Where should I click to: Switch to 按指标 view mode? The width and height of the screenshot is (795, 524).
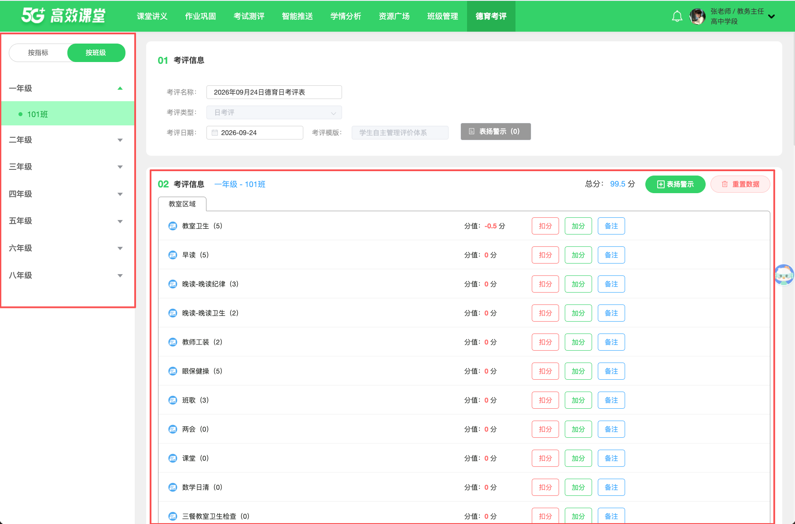tap(38, 53)
